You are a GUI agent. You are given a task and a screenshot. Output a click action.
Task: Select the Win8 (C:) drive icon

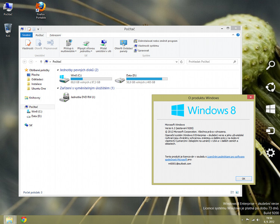(x=64, y=79)
